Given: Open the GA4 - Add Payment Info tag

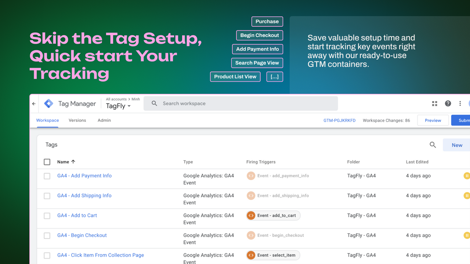Looking at the screenshot, I should pos(84,176).
